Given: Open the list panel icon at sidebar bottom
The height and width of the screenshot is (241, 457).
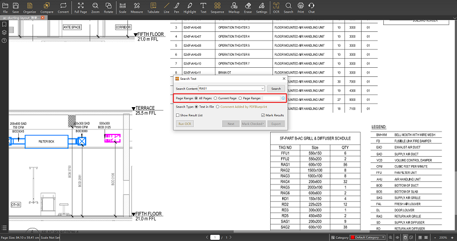Looking at the screenshot, I should click(x=4, y=228).
